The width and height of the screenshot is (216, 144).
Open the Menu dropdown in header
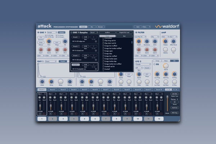tap(147, 27)
